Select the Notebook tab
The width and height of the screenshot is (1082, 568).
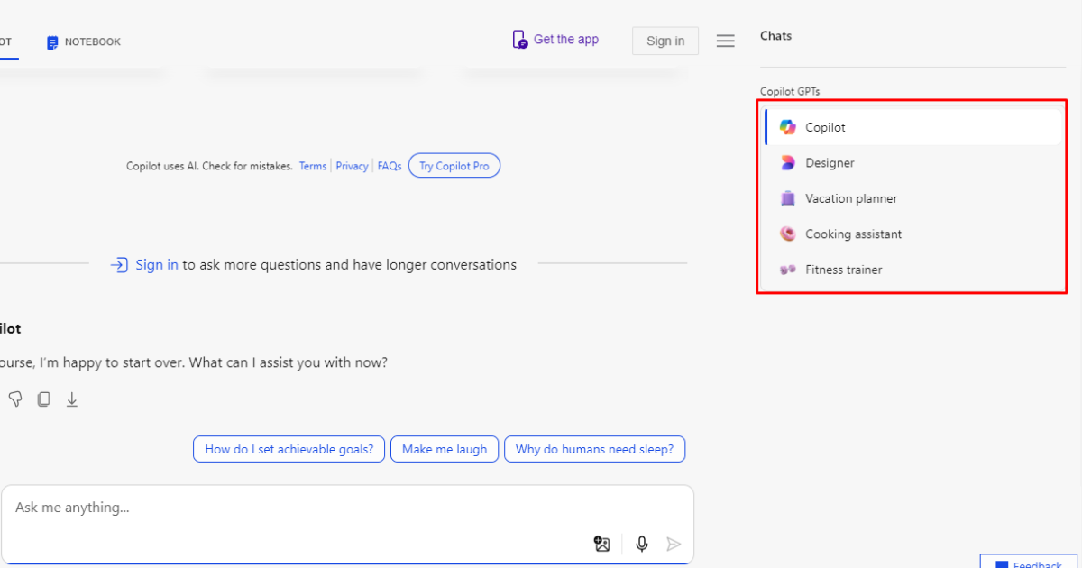[x=83, y=42]
